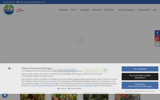
Task: Select the Externe Medien cookie indicator
Action: click(x=69, y=89)
